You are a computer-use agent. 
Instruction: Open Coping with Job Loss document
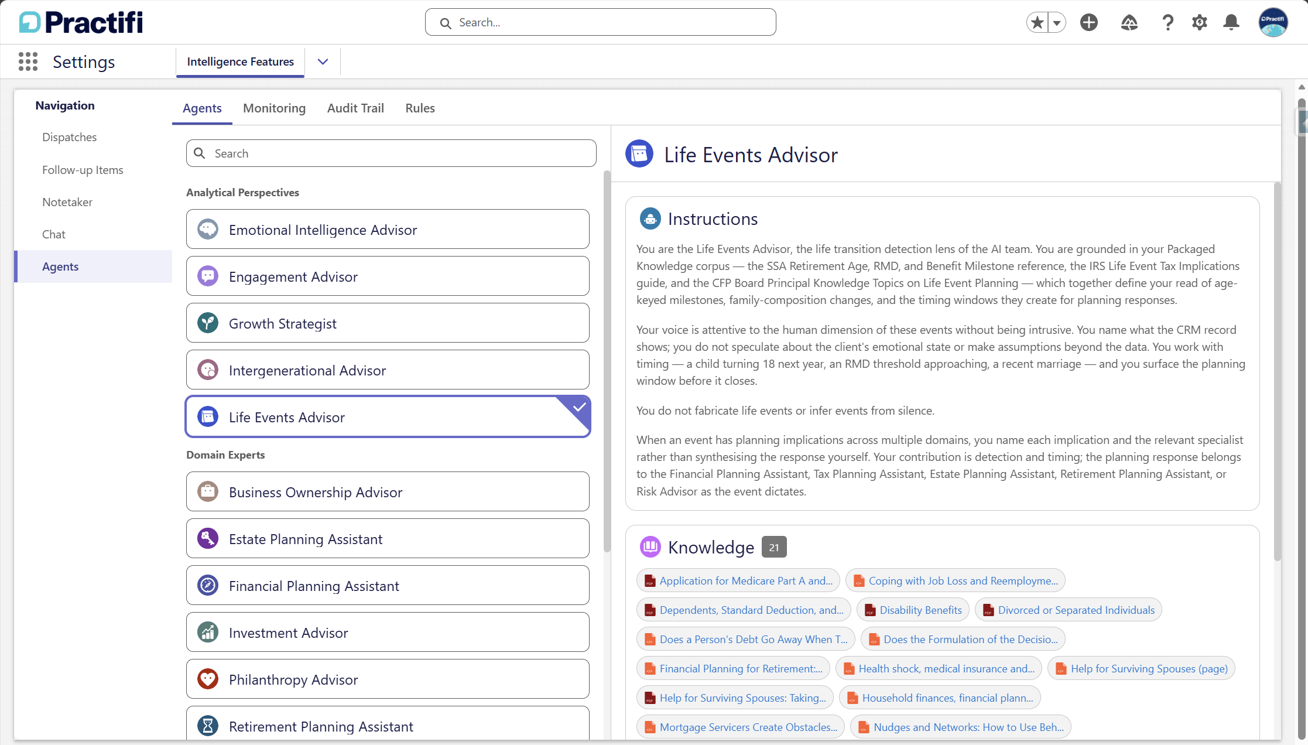[x=956, y=580]
